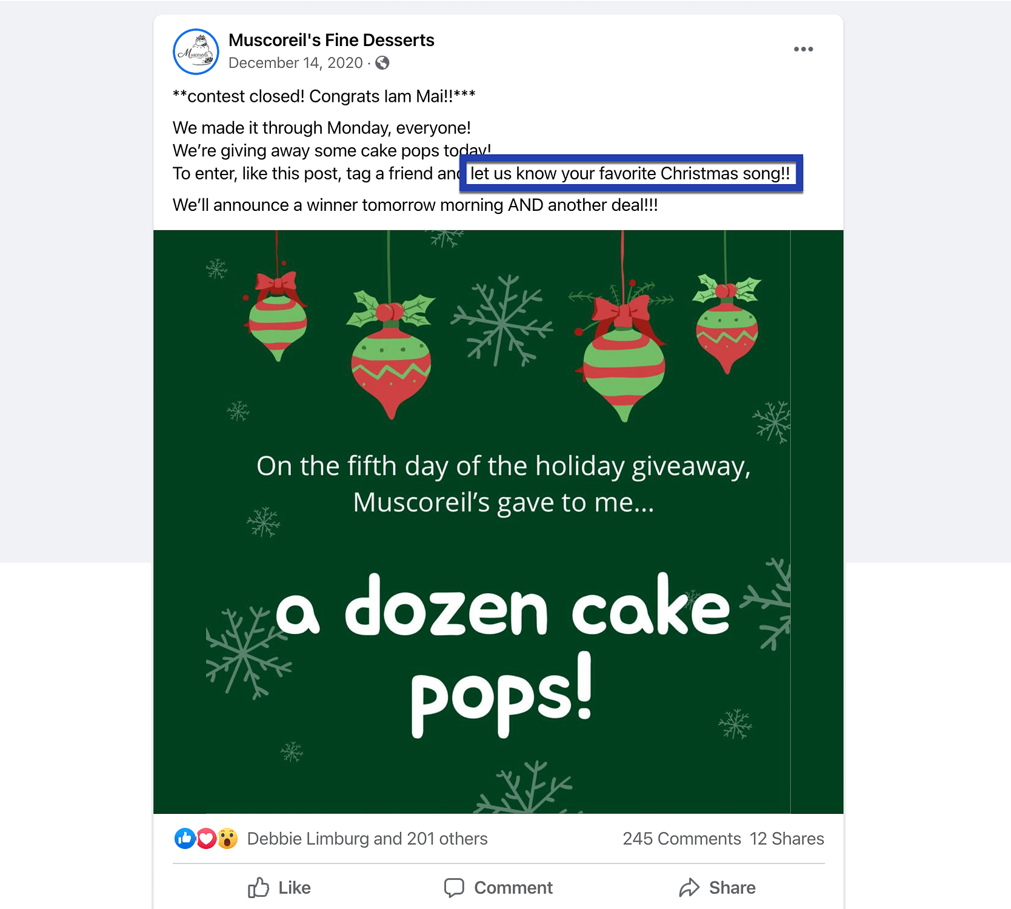Open the three-dot post options menu
The height and width of the screenshot is (909, 1011).
(803, 49)
